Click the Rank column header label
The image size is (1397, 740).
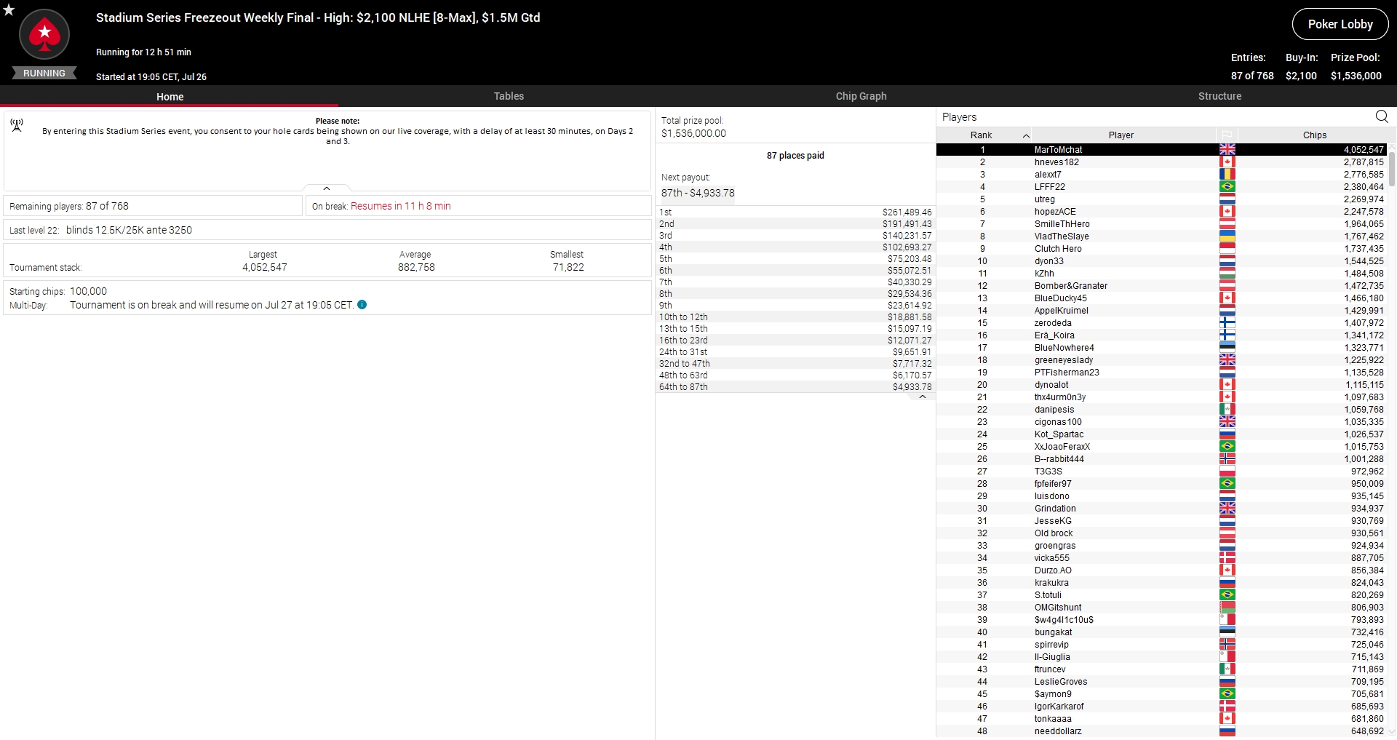click(981, 135)
